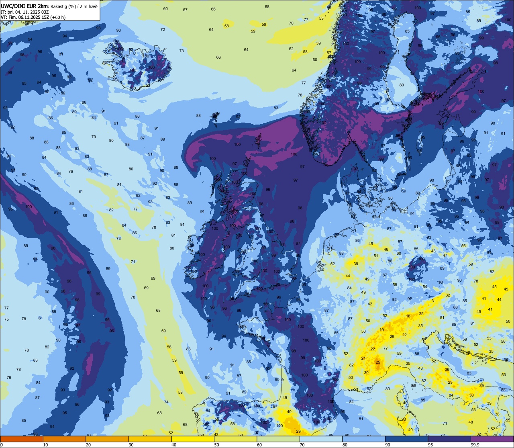This screenshot has height=448, width=514.
Task: Click the '10' legend tick label
Action: [x=45, y=445]
